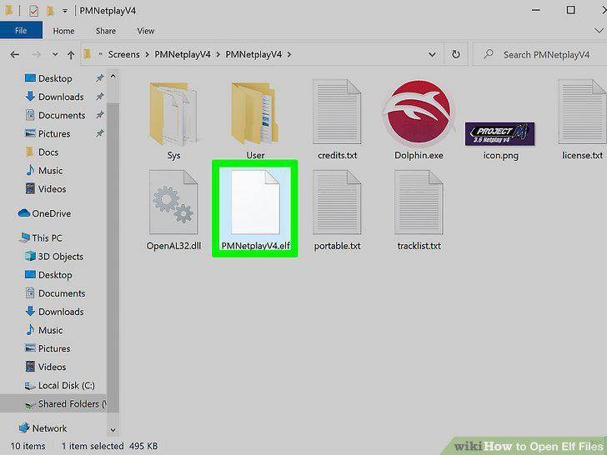The width and height of the screenshot is (607, 455).
Task: Select the OpenAL32.dll file
Action: 173,210
